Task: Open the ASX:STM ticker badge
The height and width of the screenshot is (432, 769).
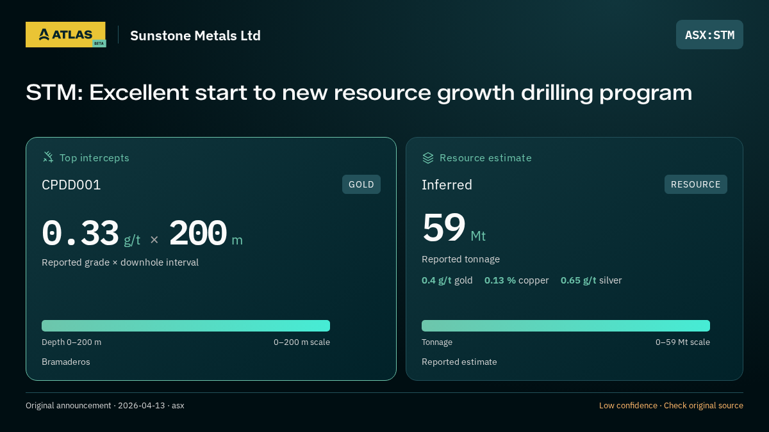Action: tap(709, 35)
